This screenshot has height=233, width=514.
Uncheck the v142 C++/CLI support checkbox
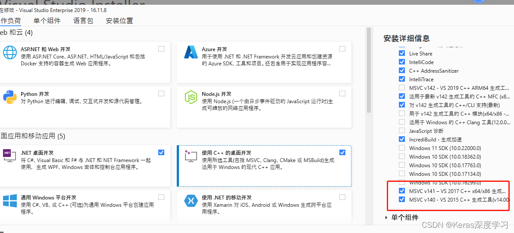point(401,105)
